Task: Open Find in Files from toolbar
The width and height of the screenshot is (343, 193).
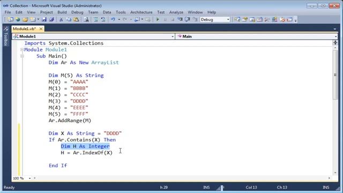Action: point(86,19)
